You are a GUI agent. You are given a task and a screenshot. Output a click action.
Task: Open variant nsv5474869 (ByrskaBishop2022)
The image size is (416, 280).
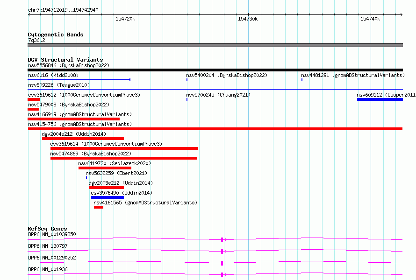click(x=91, y=154)
